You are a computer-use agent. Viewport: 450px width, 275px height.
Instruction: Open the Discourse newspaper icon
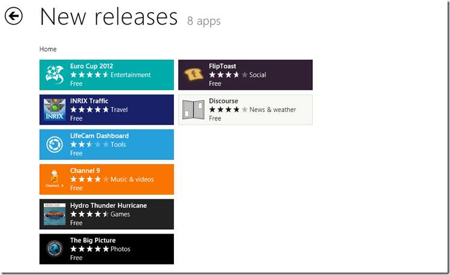click(x=194, y=110)
